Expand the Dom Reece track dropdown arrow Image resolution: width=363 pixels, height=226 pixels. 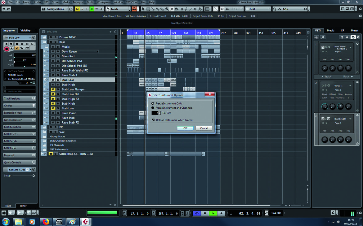[97, 51]
